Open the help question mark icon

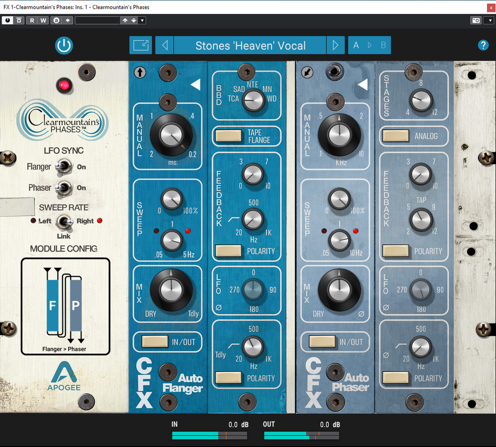(x=483, y=45)
